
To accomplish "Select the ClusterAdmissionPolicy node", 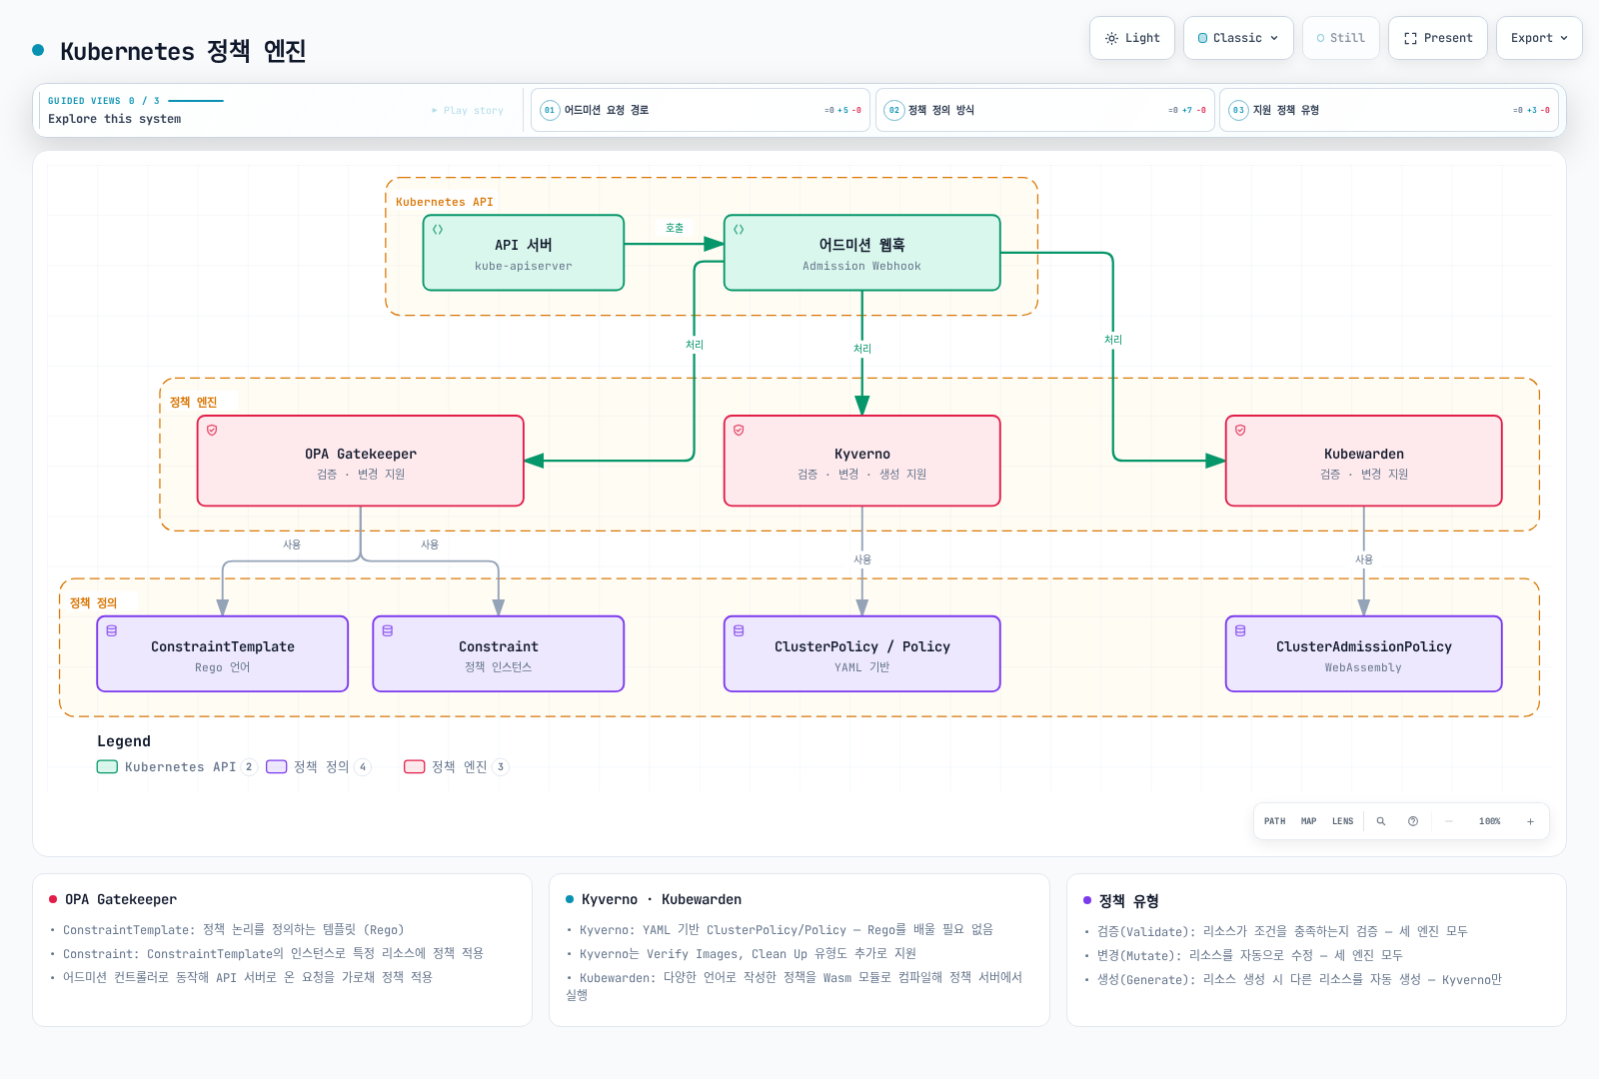I will pyautogui.click(x=1364, y=653).
